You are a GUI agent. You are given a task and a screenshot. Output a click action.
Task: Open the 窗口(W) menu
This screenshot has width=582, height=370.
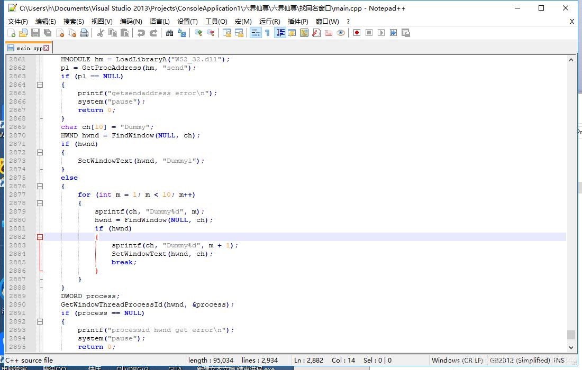(328, 22)
